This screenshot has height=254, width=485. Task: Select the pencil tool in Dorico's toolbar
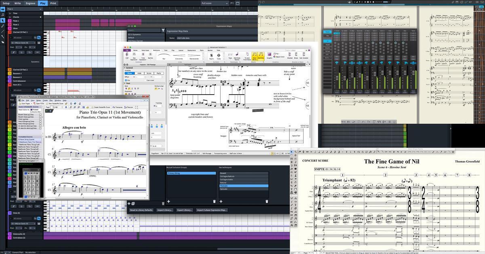pos(3,25)
